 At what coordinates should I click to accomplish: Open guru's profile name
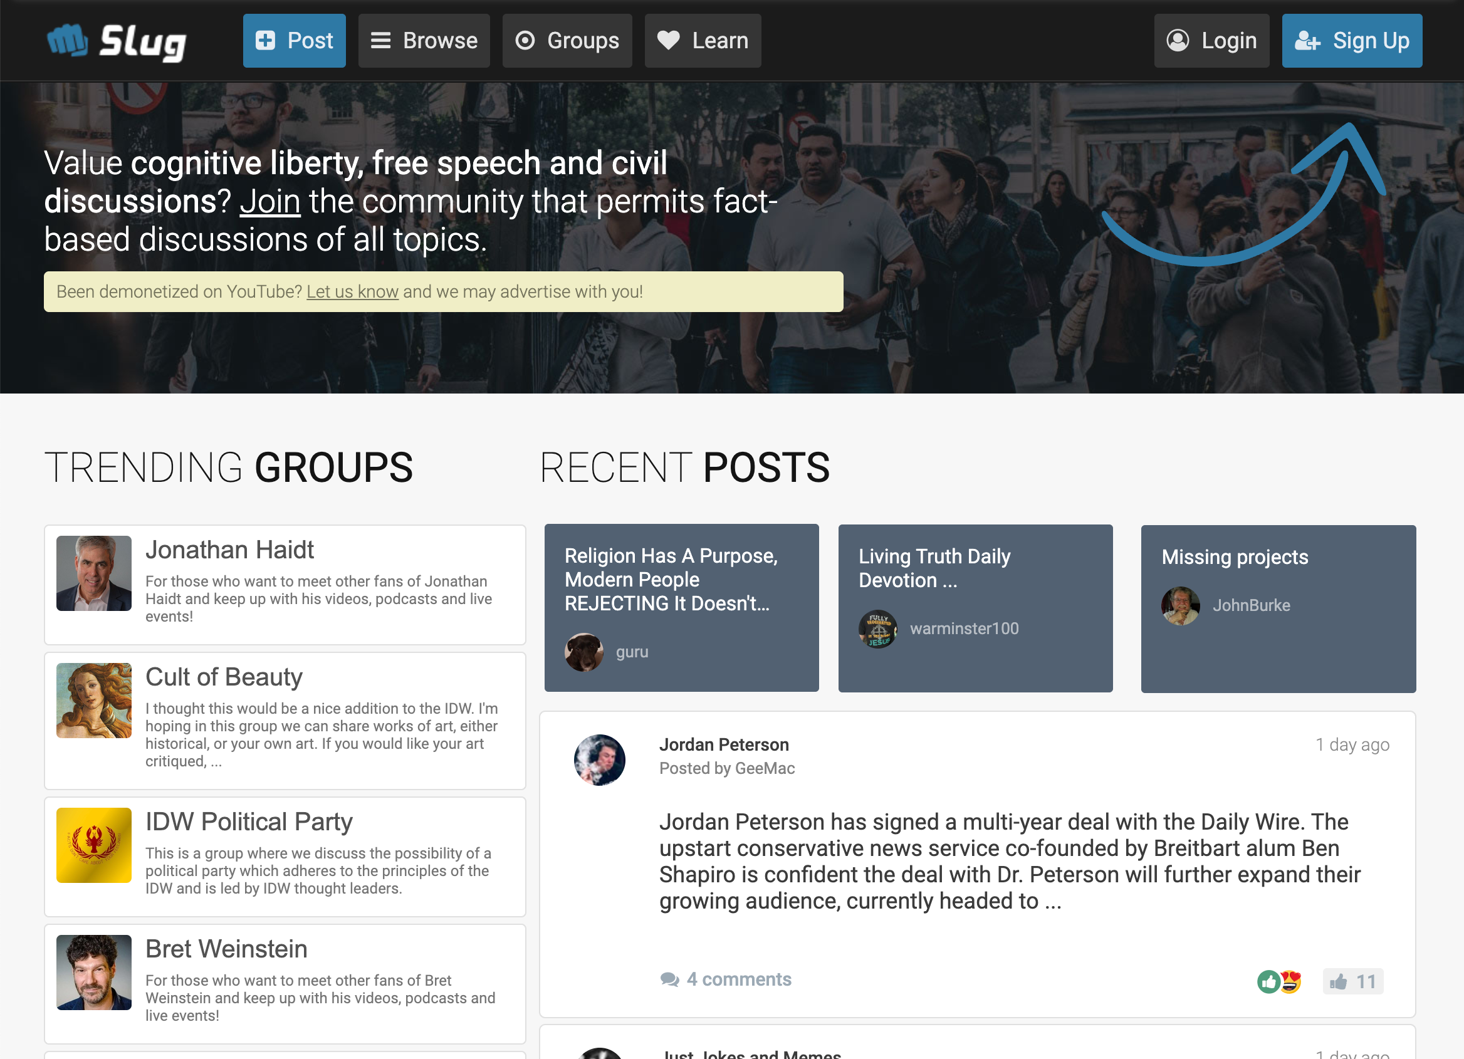(x=632, y=652)
